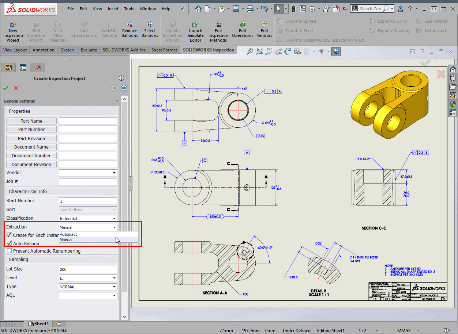The width and height of the screenshot is (458, 334).
Task: Open the Insert menu
Action: tap(113, 9)
